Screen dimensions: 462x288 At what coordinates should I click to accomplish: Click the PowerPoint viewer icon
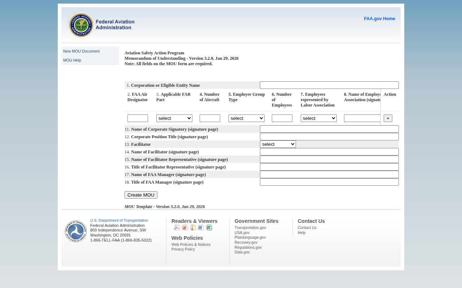[x=185, y=228]
